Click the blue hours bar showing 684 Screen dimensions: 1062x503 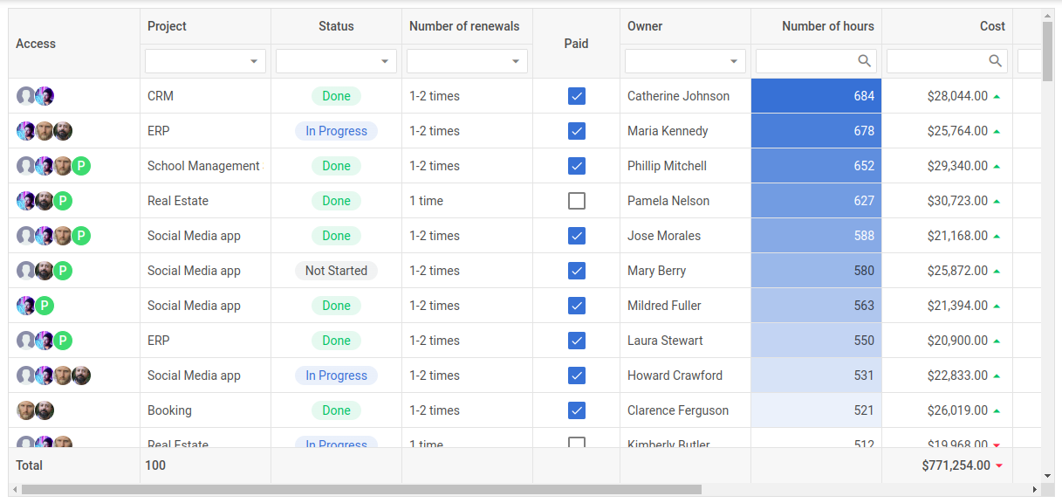point(816,96)
